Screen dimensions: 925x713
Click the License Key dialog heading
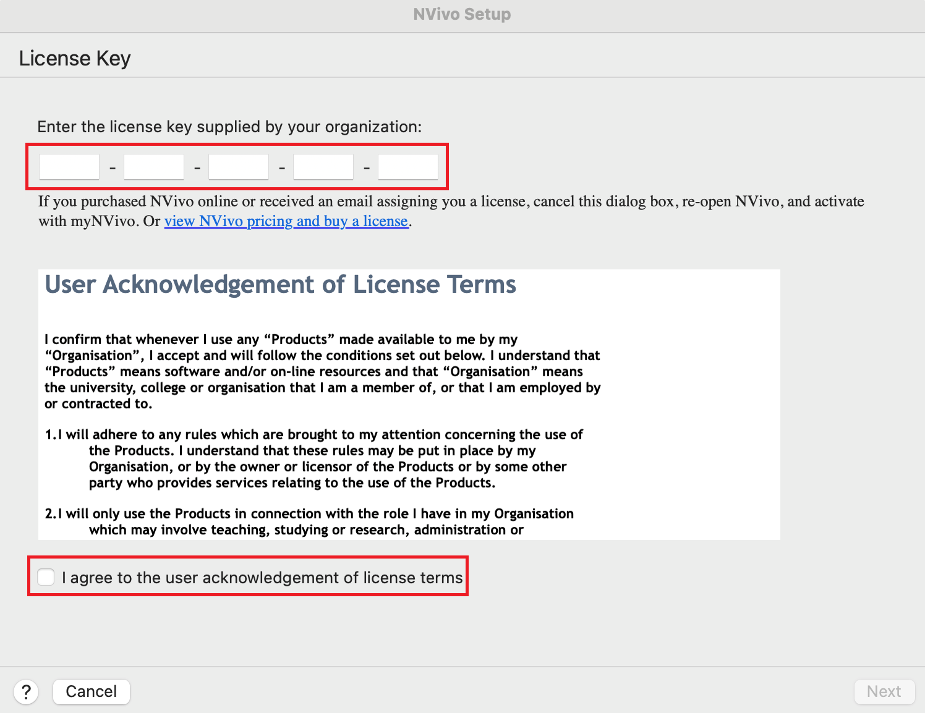(x=74, y=57)
